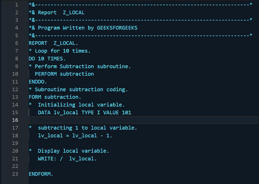Click the '*& Report Z_LOCAL' header comment

(57, 12)
